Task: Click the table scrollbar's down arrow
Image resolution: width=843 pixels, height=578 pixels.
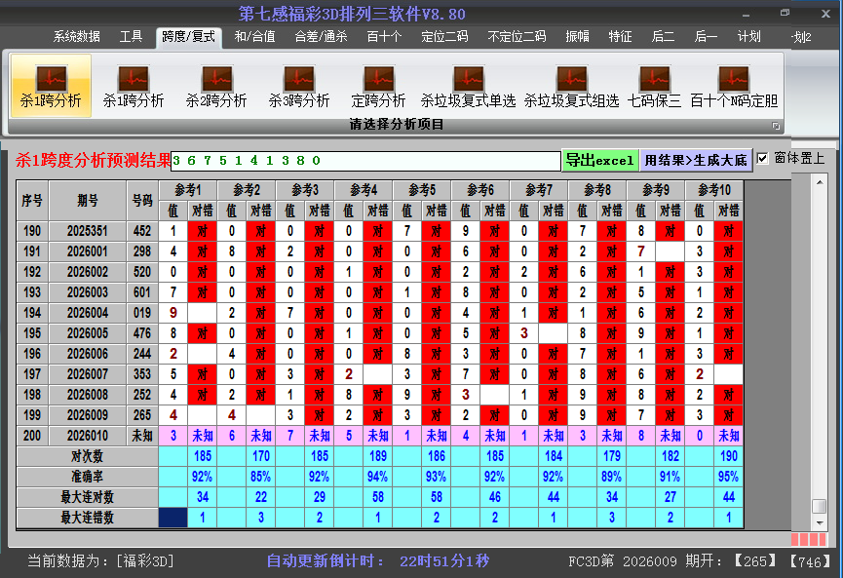Action: tap(820, 521)
